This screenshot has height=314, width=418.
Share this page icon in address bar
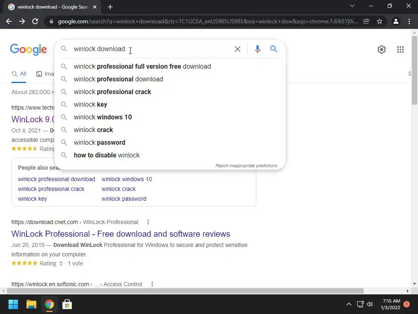coord(367,21)
